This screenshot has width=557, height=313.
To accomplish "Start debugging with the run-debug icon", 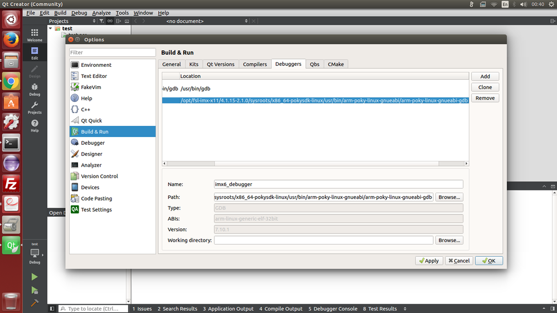I will 35,290.
